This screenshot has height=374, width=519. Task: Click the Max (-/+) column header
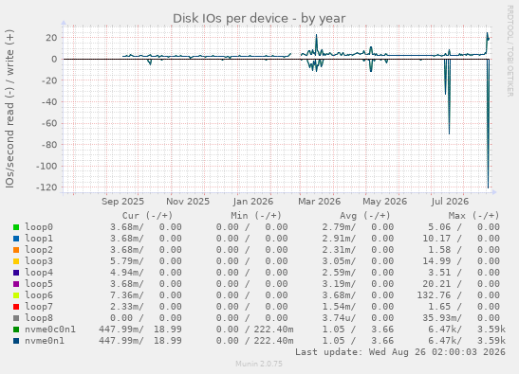[x=474, y=216]
